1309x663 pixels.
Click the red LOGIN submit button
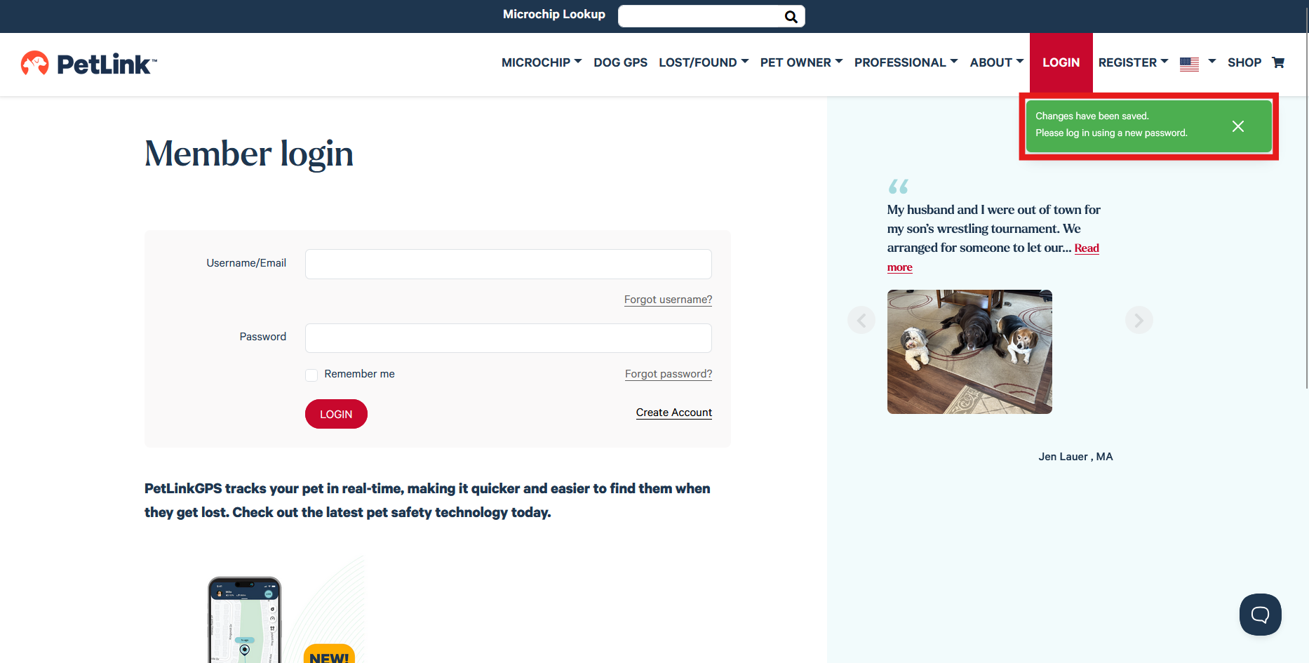point(336,414)
